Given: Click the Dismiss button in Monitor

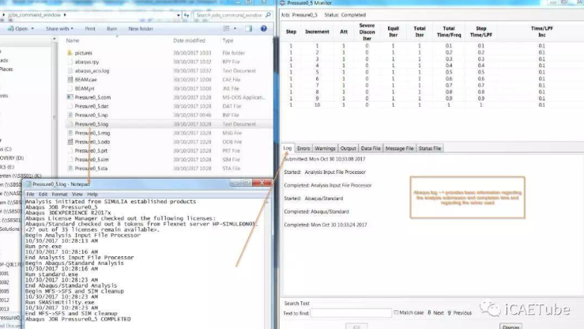Looking at the screenshot, I should coord(511,327).
